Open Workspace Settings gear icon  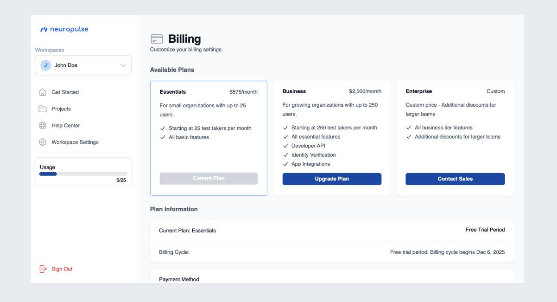tap(42, 142)
